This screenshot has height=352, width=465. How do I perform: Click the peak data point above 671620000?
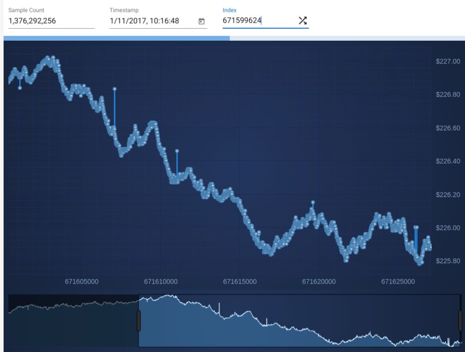tap(313, 203)
